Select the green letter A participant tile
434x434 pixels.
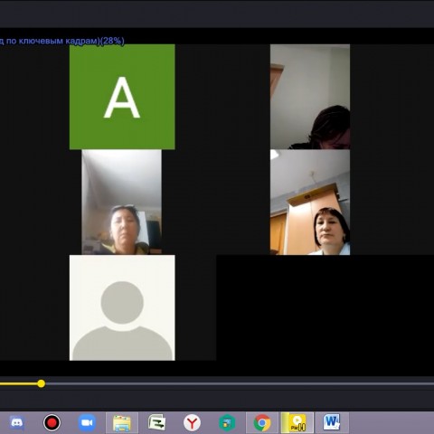click(122, 97)
